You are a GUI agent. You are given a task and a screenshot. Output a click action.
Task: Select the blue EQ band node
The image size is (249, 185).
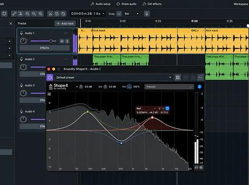pyautogui.click(x=121, y=143)
